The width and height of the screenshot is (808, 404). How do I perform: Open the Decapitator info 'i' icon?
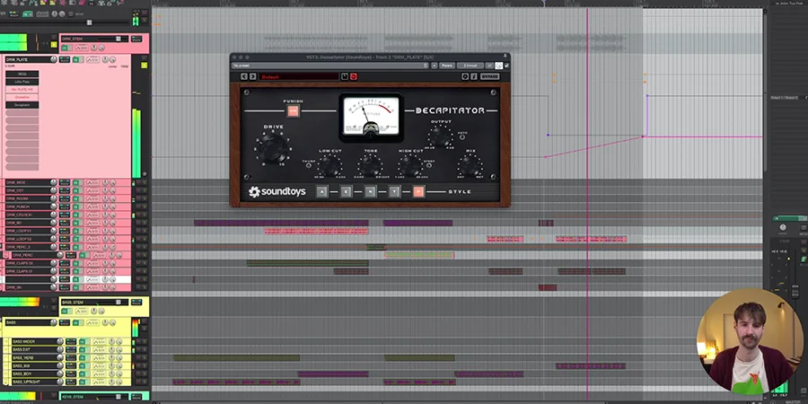pos(474,76)
